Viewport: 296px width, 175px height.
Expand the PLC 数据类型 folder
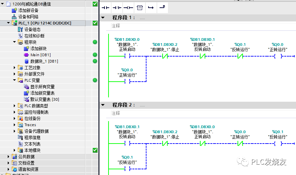pos(14,106)
